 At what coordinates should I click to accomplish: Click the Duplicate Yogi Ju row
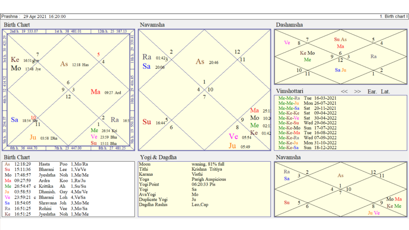tap(167, 200)
